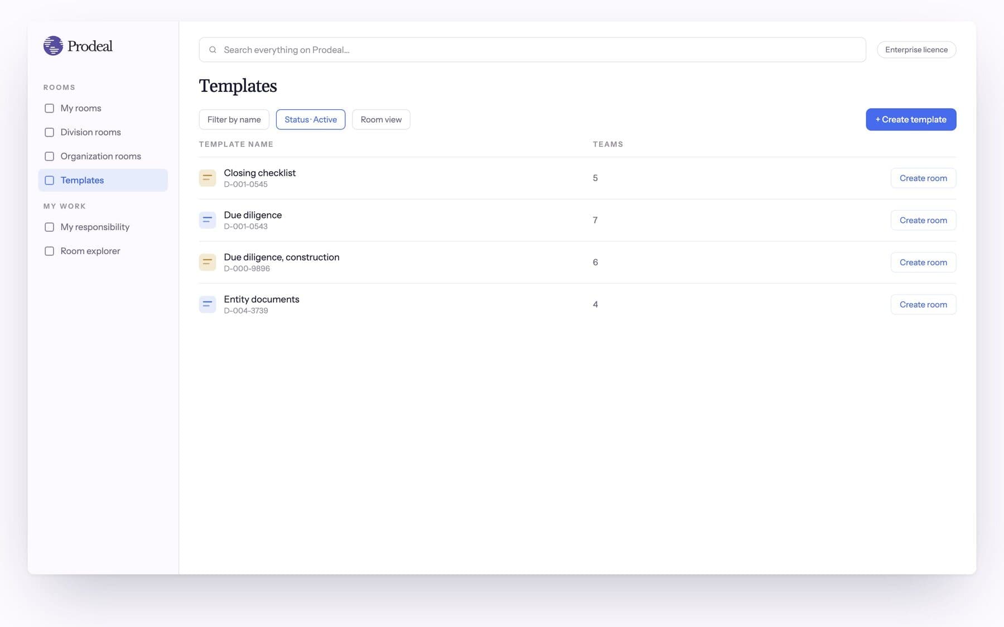Image resolution: width=1004 pixels, height=627 pixels.
Task: Open Organization rooms section
Action: 103,156
